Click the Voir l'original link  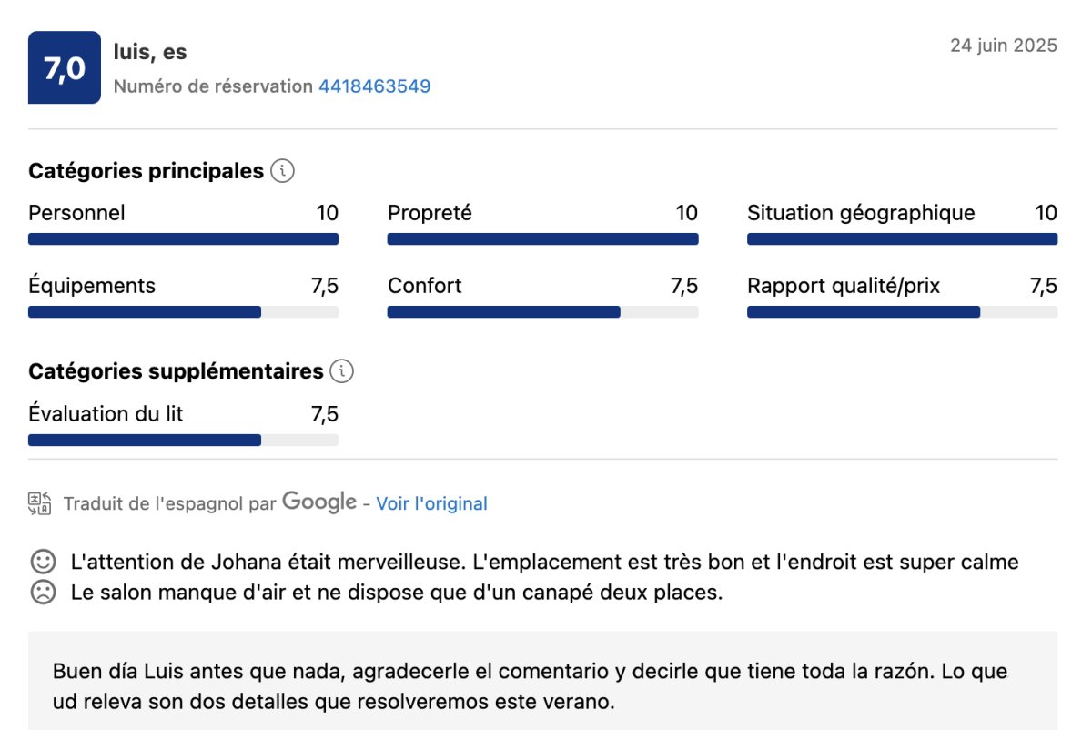point(431,503)
